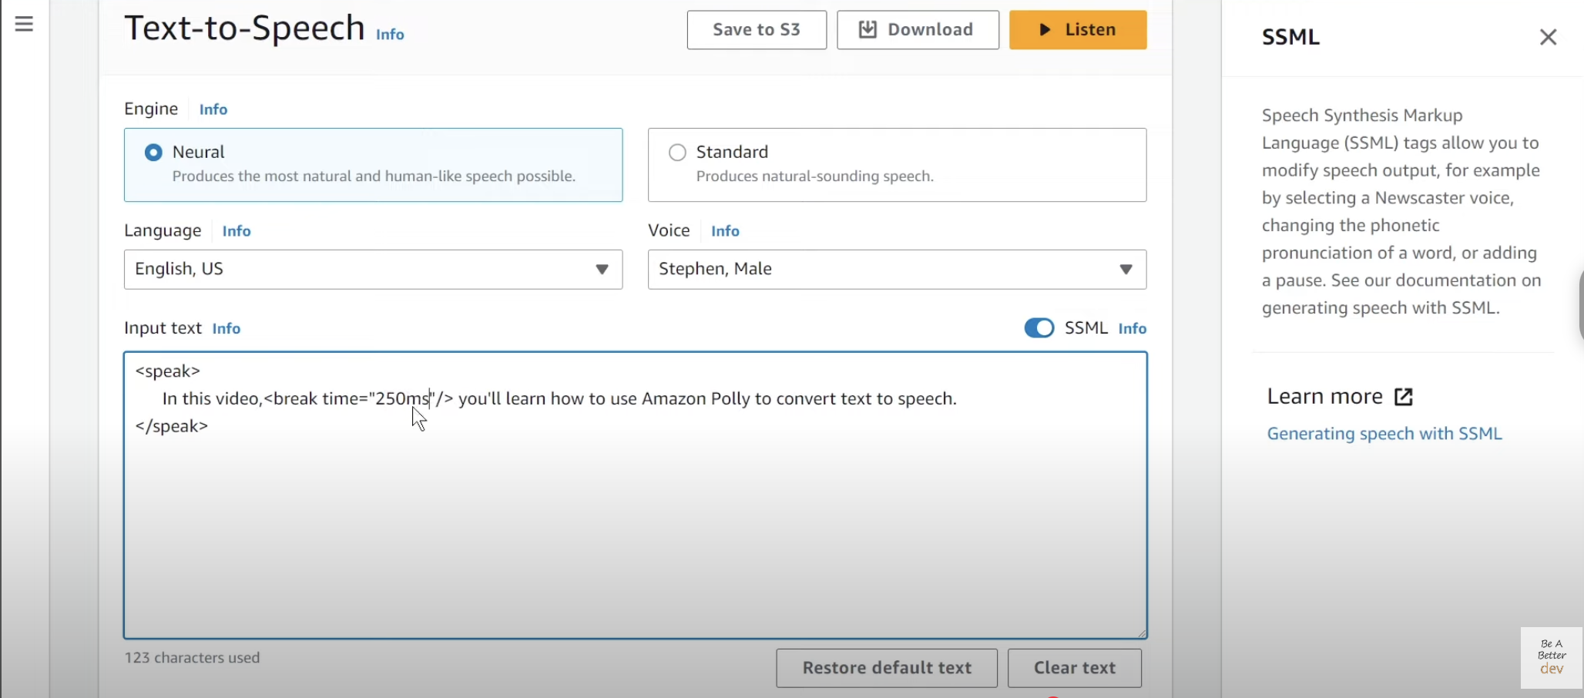Close the SSML help panel

[1548, 37]
